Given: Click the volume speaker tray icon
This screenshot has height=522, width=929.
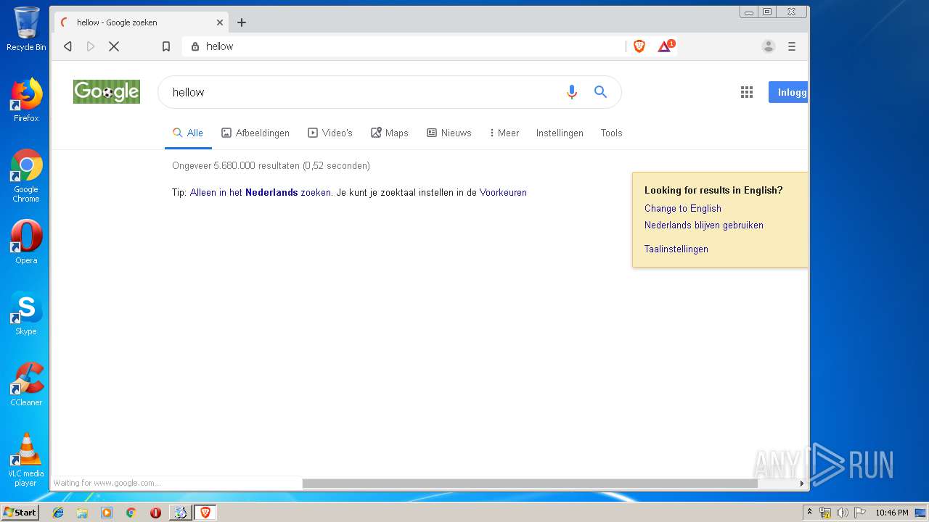Looking at the screenshot, I should point(843,513).
